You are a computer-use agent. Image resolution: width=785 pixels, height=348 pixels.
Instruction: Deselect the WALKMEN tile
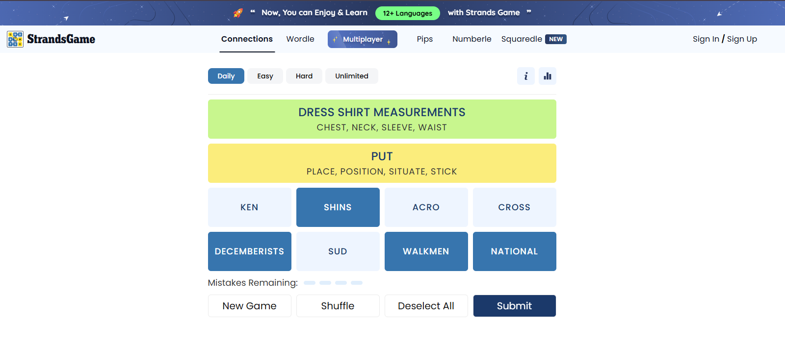point(426,251)
